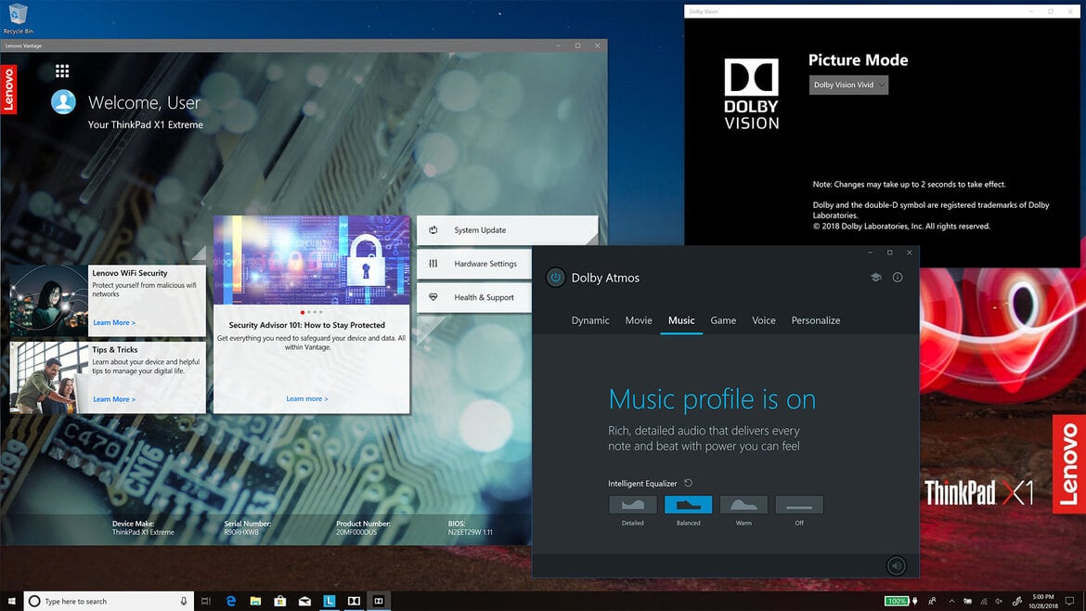Screen dimensions: 1086x611
Task: Click the battery tray icon beside the Wi-Fi icon
Action: tap(967, 601)
